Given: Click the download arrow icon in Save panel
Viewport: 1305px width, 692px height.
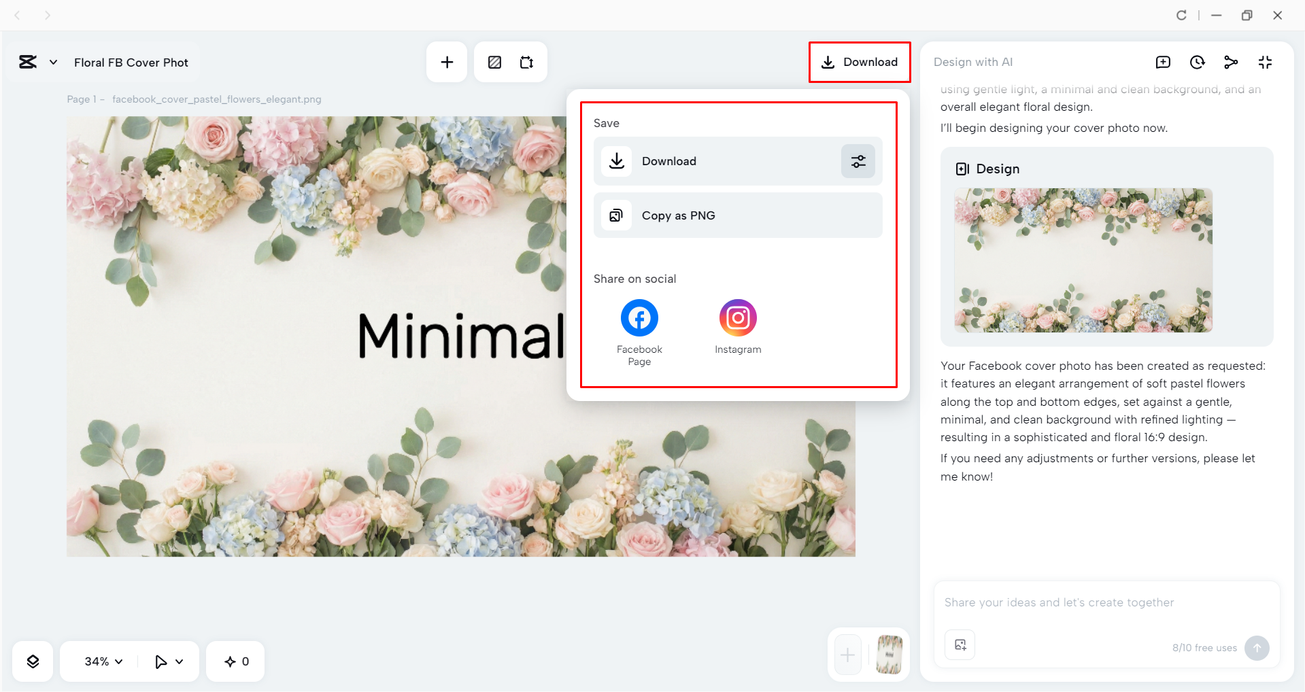Looking at the screenshot, I should [x=616, y=161].
